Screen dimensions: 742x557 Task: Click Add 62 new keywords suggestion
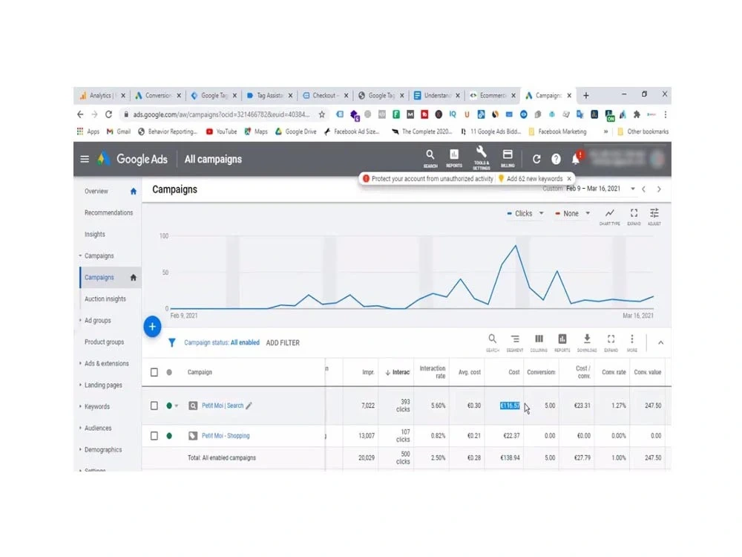(x=534, y=178)
